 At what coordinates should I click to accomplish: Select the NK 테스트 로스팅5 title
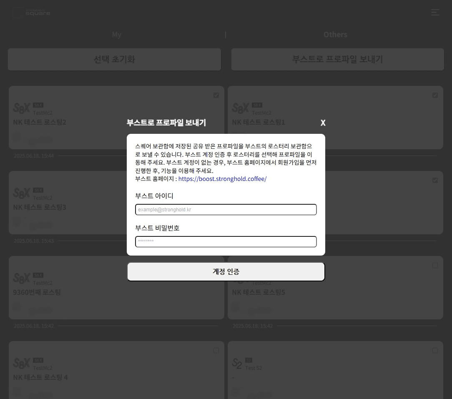259,292
